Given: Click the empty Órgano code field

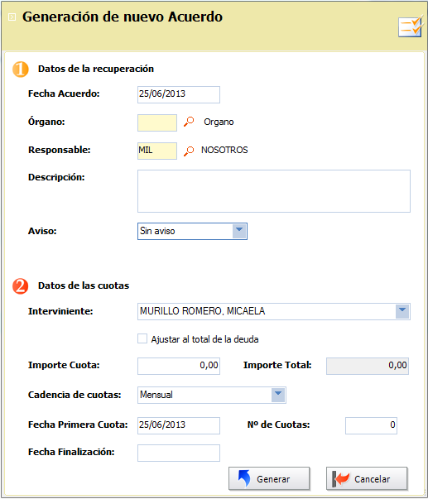Looking at the screenshot, I should 157,122.
